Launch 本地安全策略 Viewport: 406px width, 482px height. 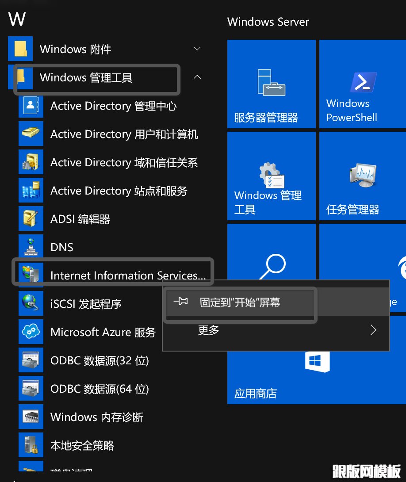(82, 445)
